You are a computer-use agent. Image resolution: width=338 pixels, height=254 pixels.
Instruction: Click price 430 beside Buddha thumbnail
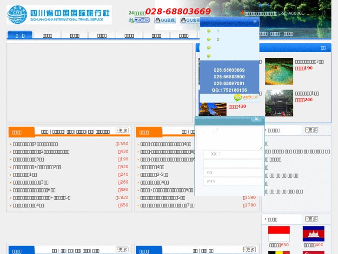pos(237,106)
